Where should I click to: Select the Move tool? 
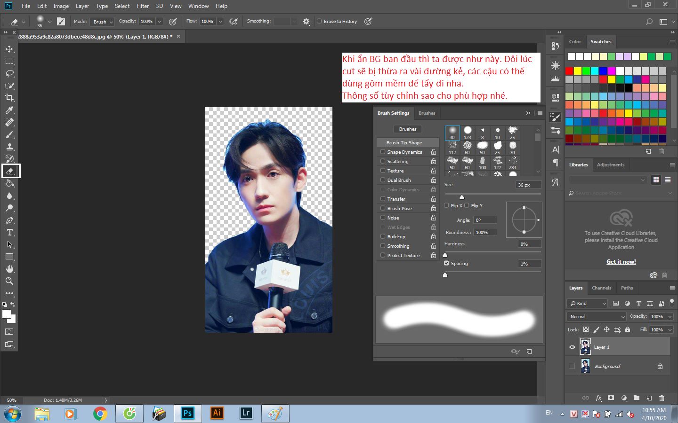(x=9, y=49)
